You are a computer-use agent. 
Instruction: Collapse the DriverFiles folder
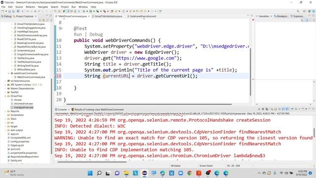click(5, 96)
